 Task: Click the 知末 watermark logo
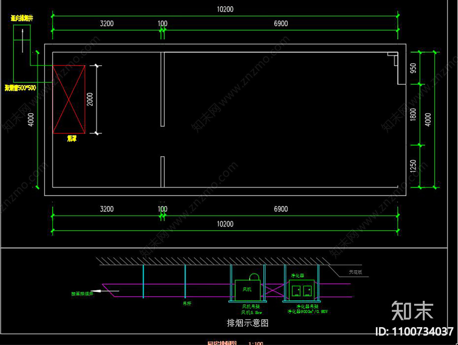pyautogui.click(x=413, y=310)
